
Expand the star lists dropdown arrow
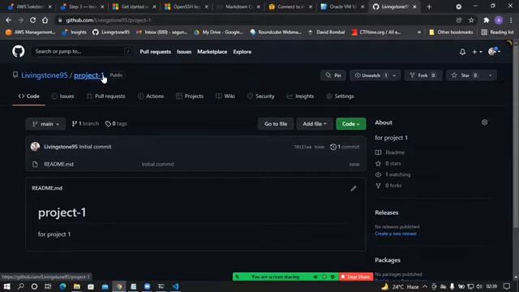pos(490,75)
